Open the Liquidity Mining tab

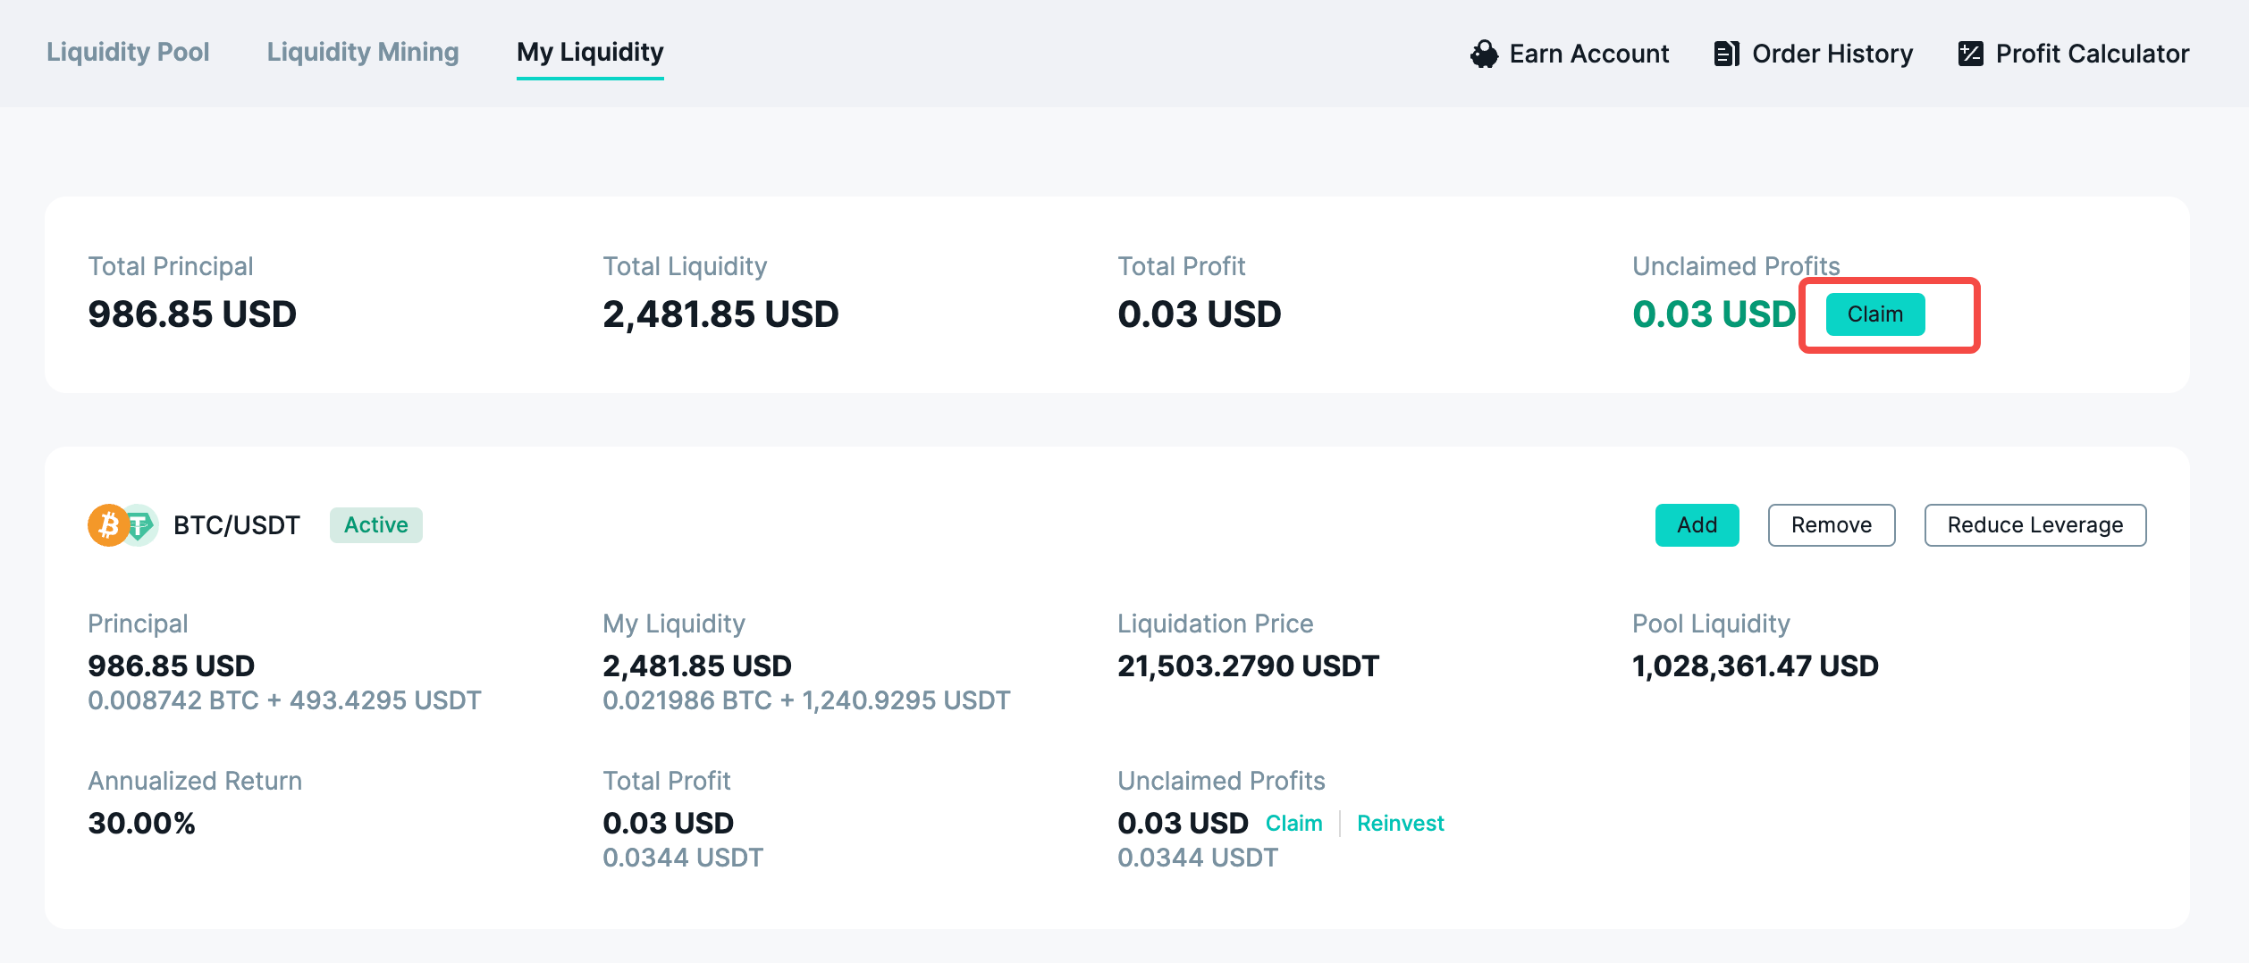363,52
